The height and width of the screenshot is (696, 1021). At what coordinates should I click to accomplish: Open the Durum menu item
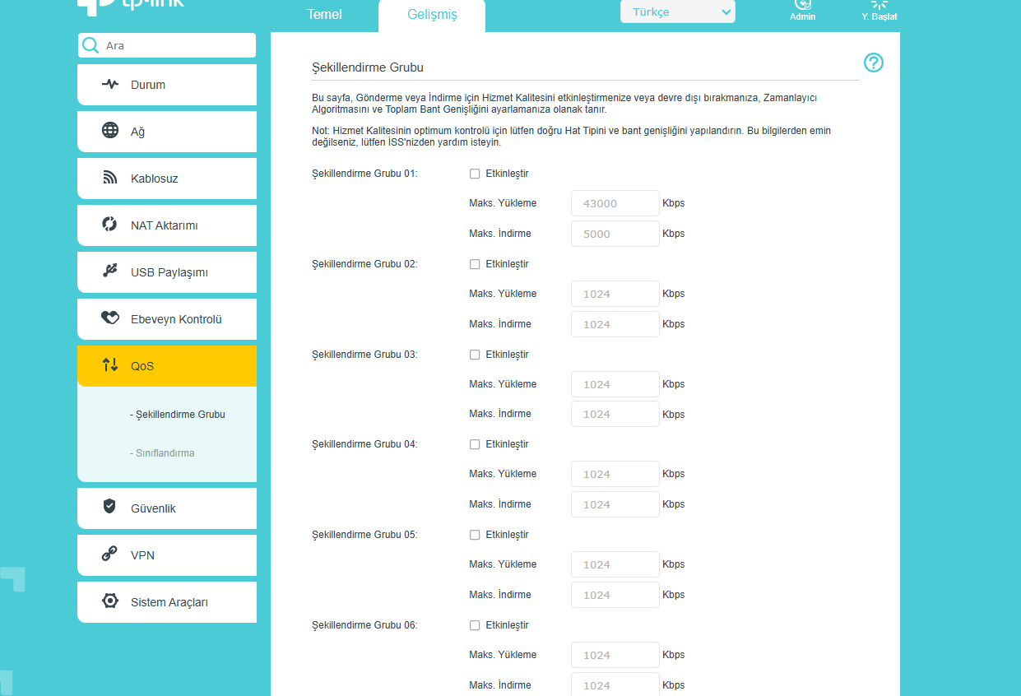pyautogui.click(x=167, y=85)
